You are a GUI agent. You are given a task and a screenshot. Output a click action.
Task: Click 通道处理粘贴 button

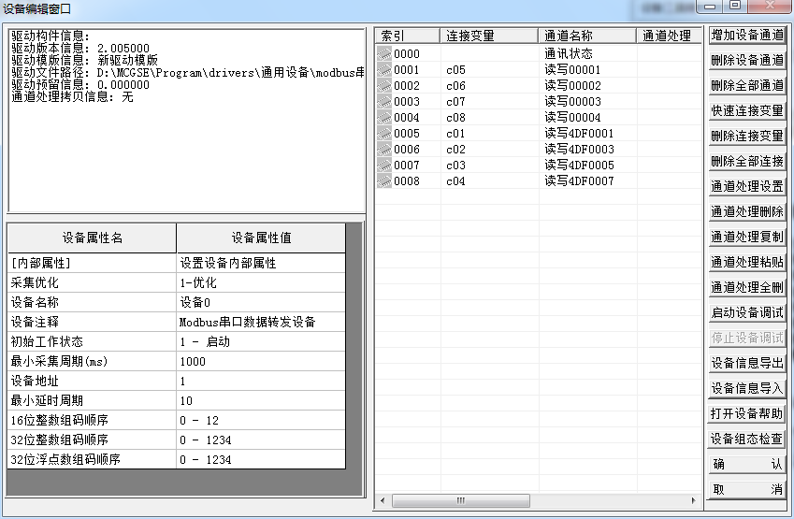[x=747, y=262]
